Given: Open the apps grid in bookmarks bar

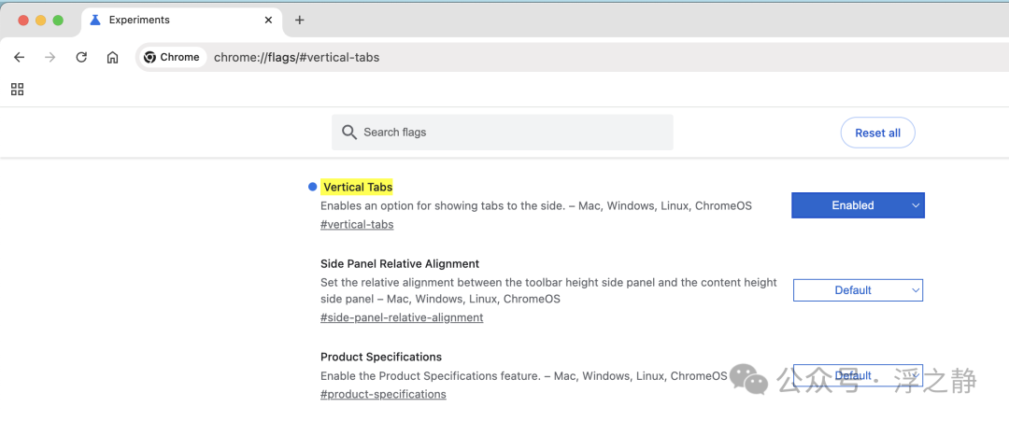Looking at the screenshot, I should [18, 90].
